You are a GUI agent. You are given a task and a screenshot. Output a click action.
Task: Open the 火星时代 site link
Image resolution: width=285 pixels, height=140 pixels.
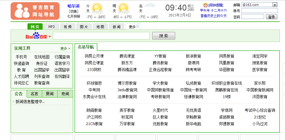160,110
